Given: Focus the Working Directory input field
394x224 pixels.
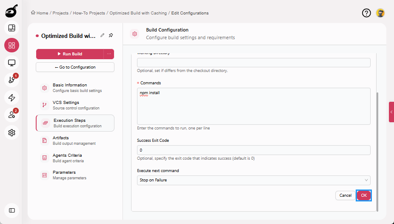Looking at the screenshot, I should coord(254,63).
